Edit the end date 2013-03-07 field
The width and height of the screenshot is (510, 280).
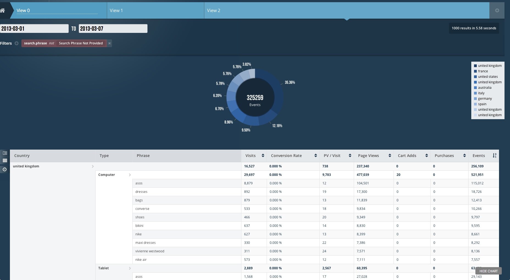click(113, 28)
